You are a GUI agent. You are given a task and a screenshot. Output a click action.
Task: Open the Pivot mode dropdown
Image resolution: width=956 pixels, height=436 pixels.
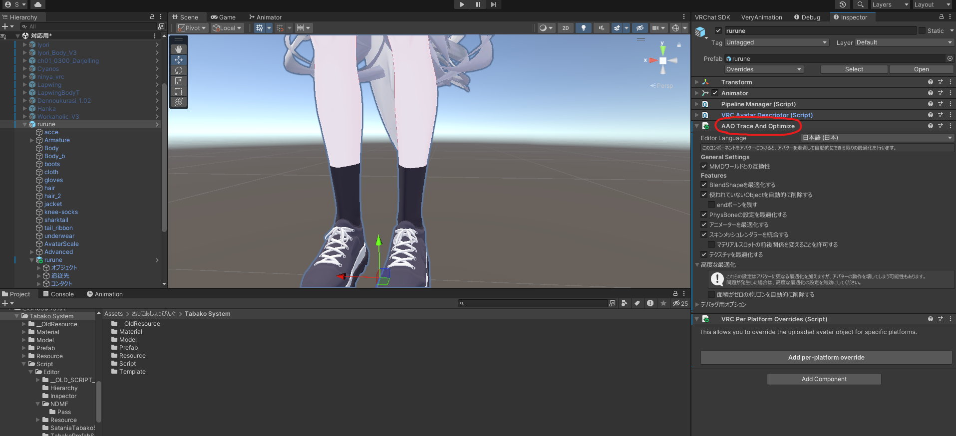192,28
